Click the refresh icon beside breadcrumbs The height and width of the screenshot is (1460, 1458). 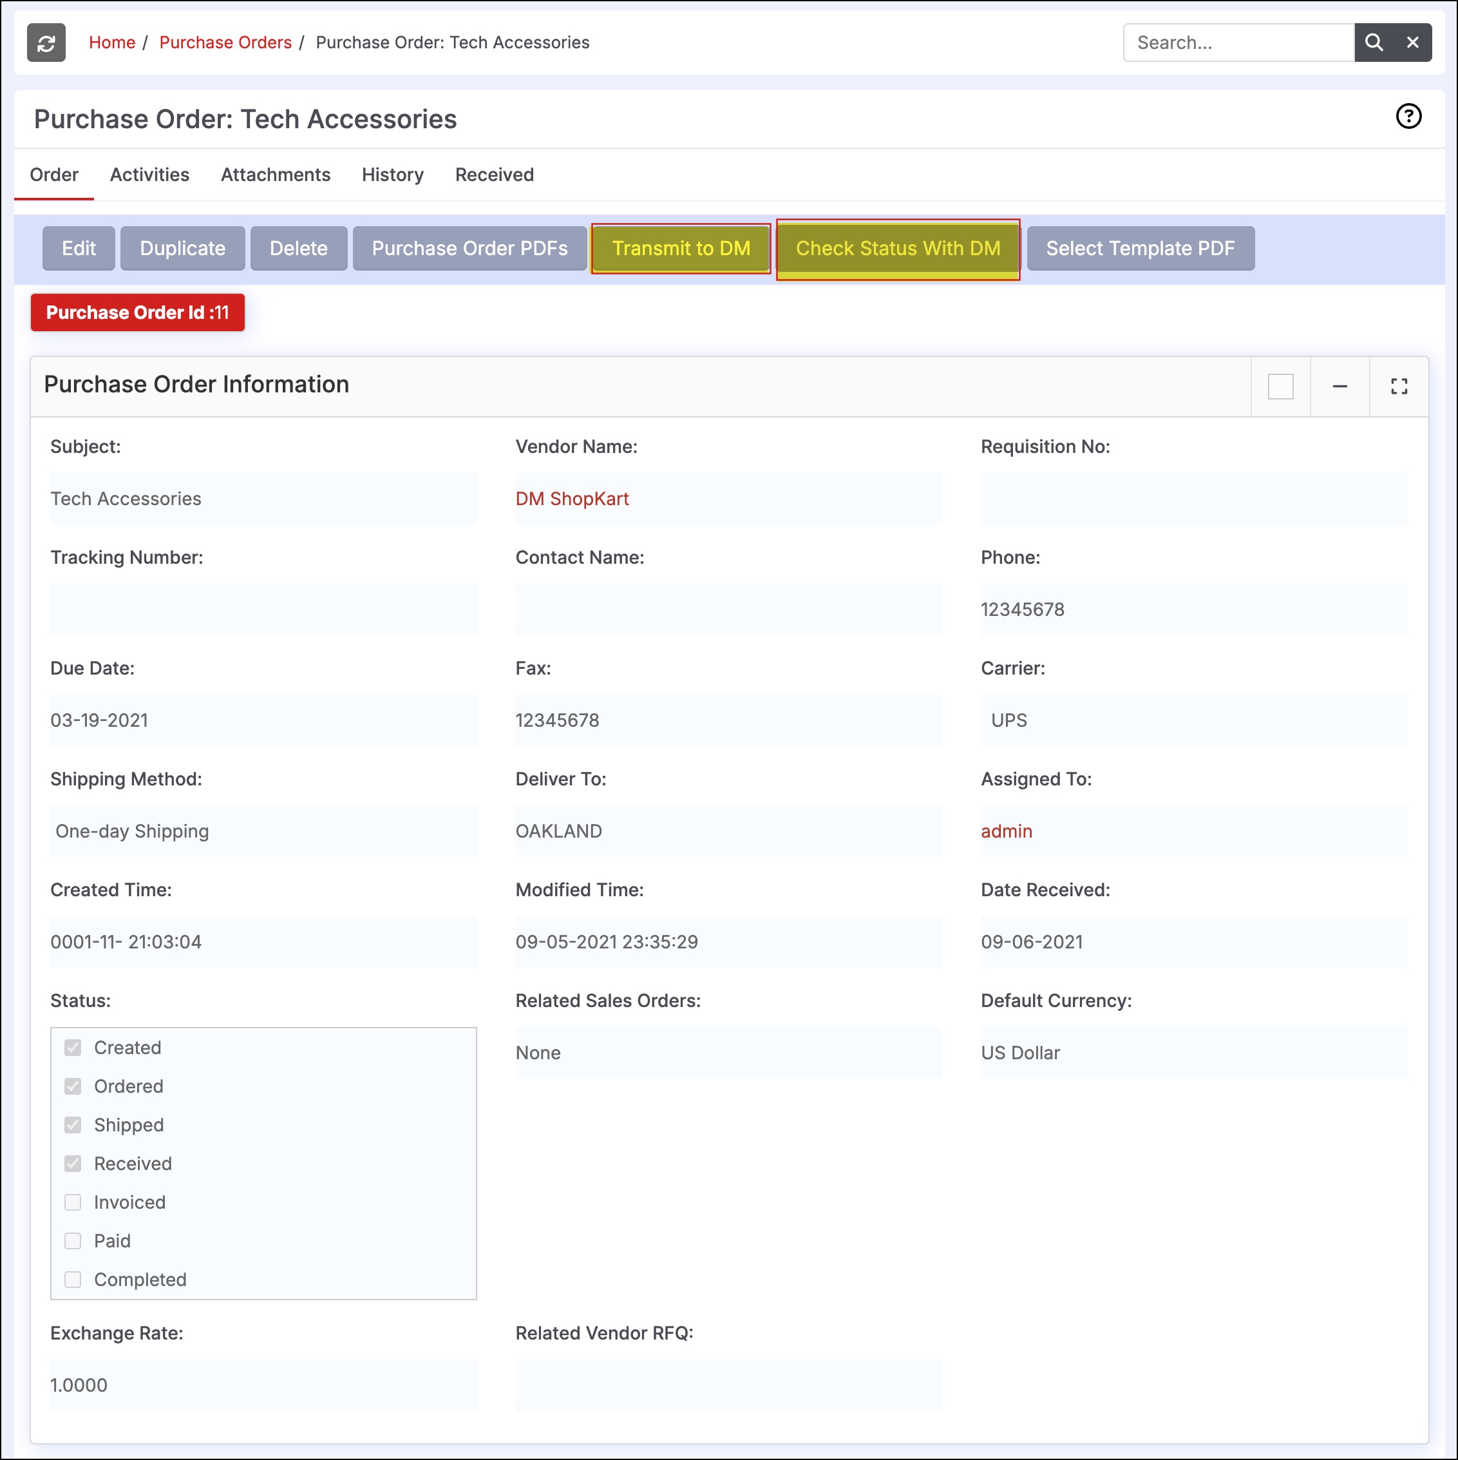pyautogui.click(x=46, y=43)
